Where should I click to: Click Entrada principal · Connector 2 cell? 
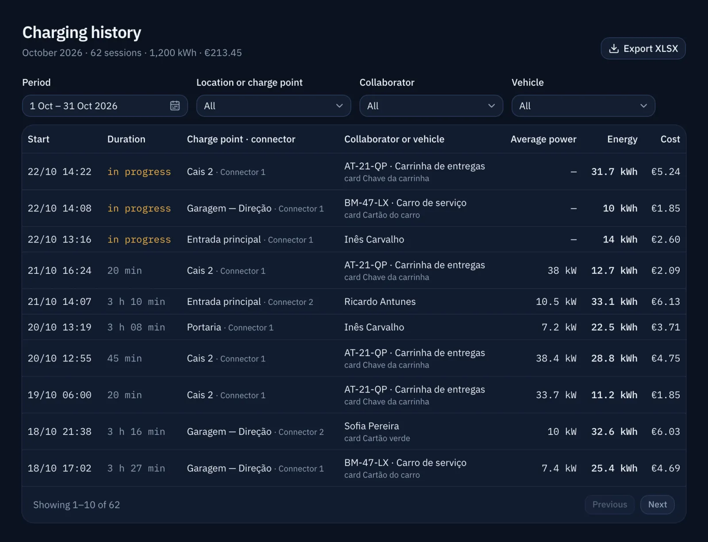coord(250,302)
